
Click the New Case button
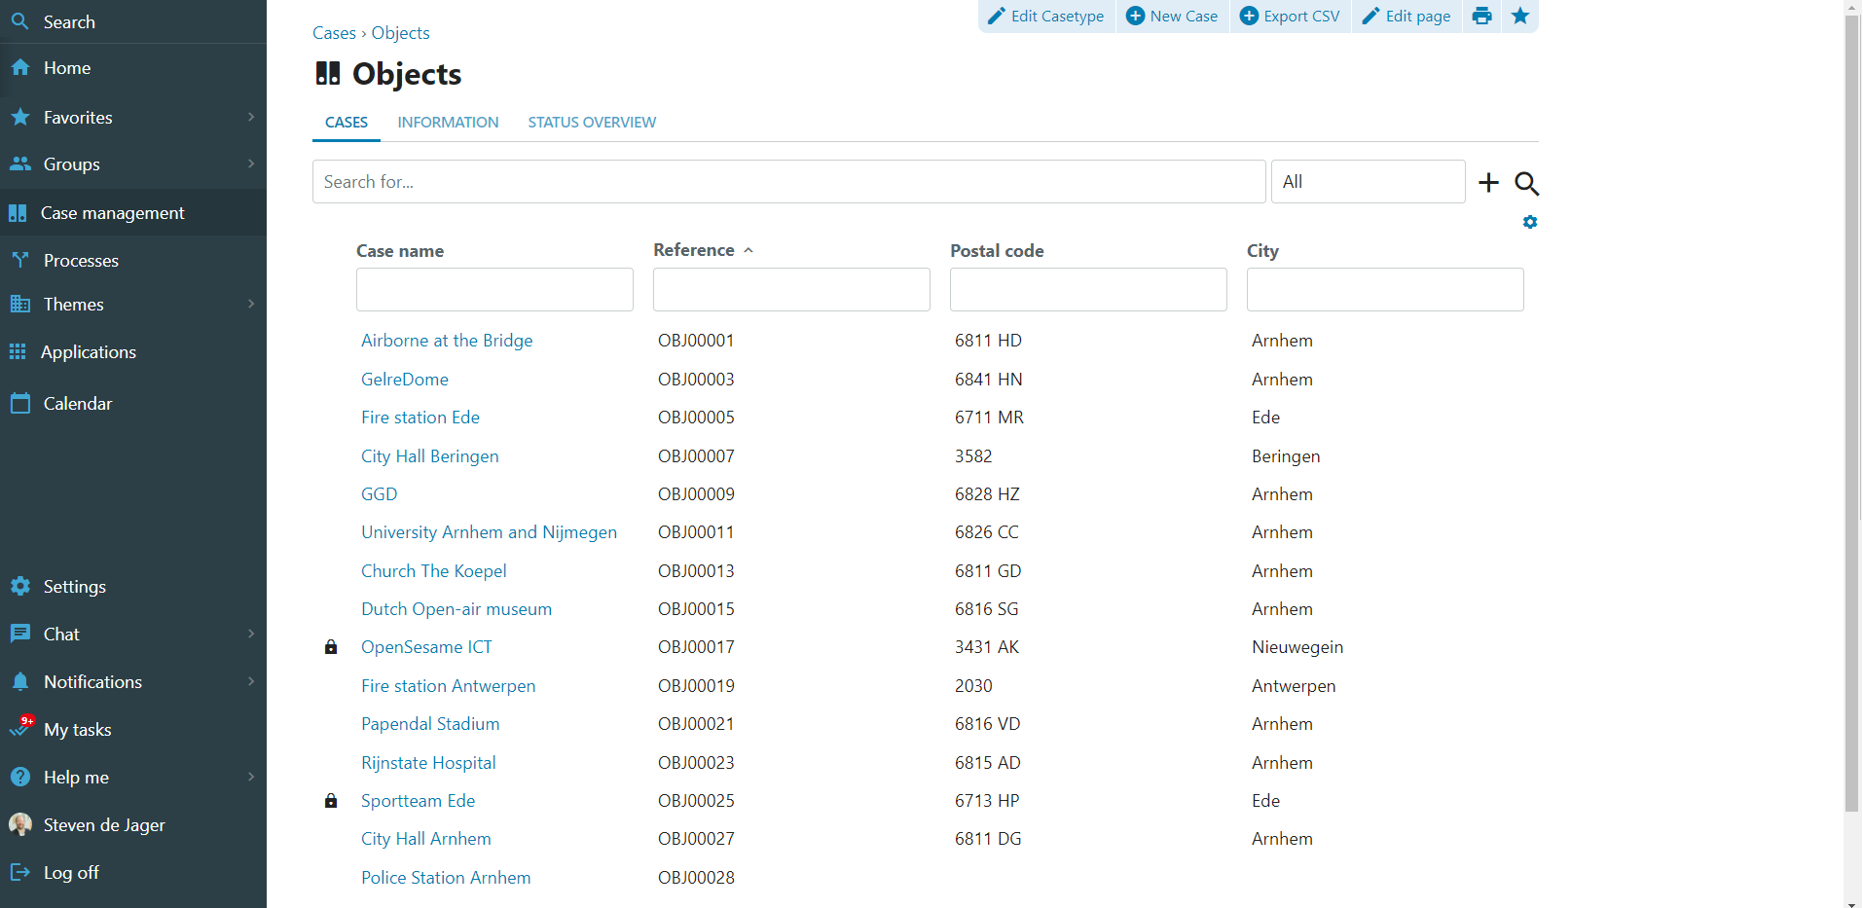tap(1172, 17)
